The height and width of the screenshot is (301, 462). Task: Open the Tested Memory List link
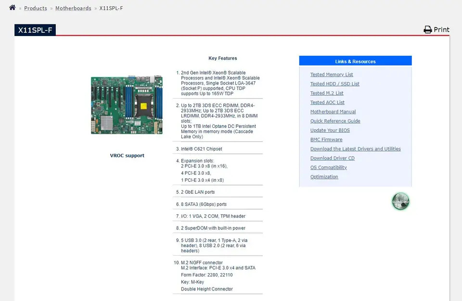[x=332, y=75]
